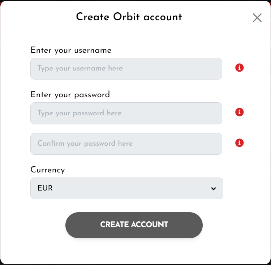The image size is (271, 265).
Task: Close the Create Orbit account dialog
Action: [x=257, y=18]
